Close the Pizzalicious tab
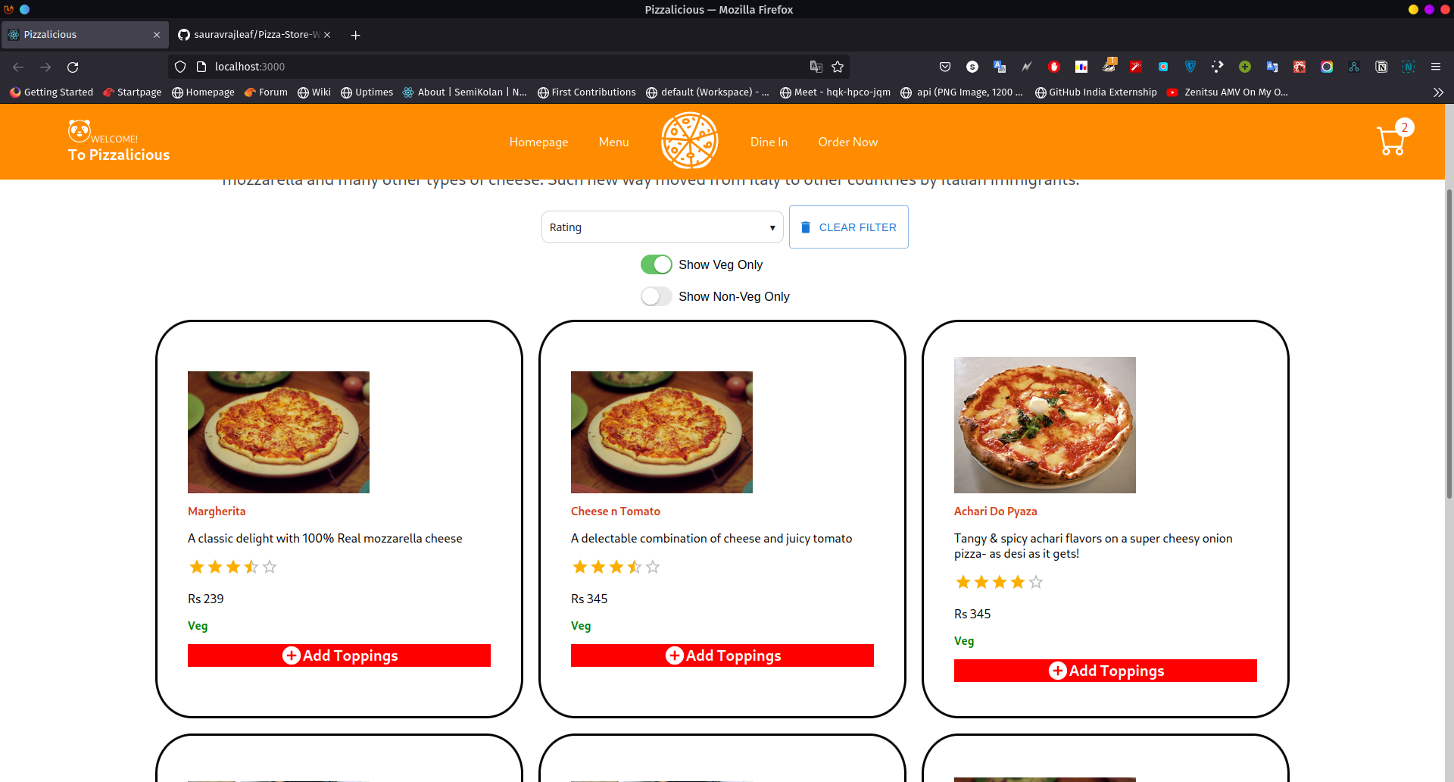This screenshot has height=782, width=1454. click(x=157, y=35)
